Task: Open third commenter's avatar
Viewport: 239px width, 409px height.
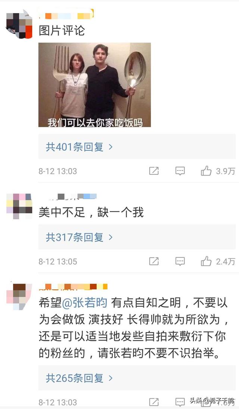Action: point(19,297)
